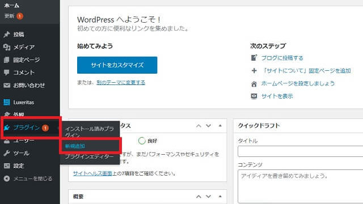The image size is (363, 204).
Task: Click the クイックドラフト panel heading
Action: tap(259, 126)
